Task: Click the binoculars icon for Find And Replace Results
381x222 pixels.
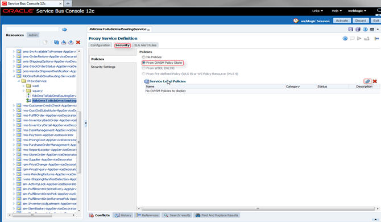Action: point(198,215)
